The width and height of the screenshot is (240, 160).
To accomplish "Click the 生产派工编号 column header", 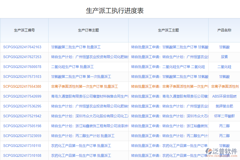I will (24, 30).
